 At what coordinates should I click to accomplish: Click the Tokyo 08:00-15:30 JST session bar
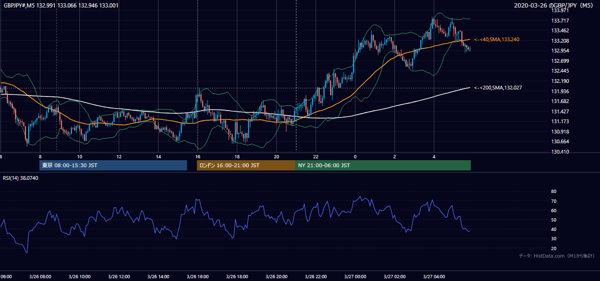click(113, 165)
